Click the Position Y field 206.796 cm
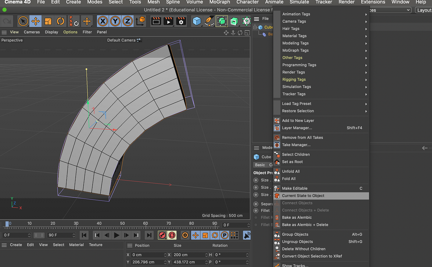 coord(149,262)
